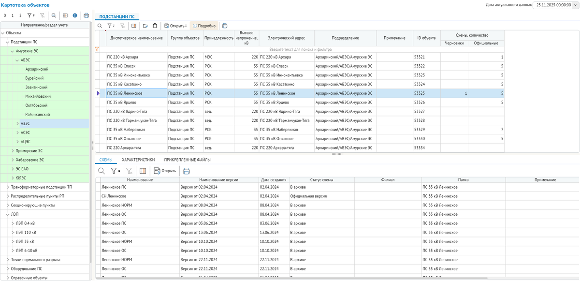Clear filter in schemes toolbar

pyautogui.click(x=129, y=171)
